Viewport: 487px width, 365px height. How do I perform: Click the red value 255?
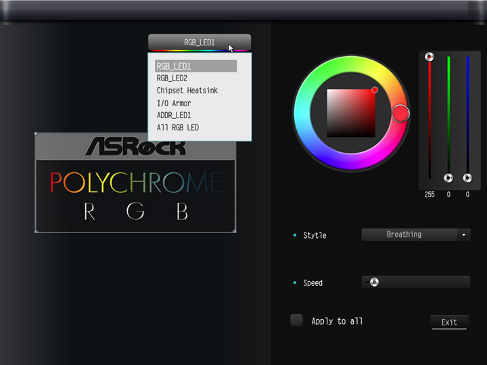pyautogui.click(x=430, y=195)
